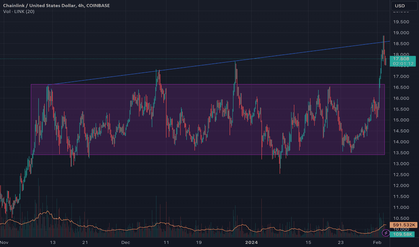
Task: Click the Nov label on the time axis
Action: click(4, 243)
